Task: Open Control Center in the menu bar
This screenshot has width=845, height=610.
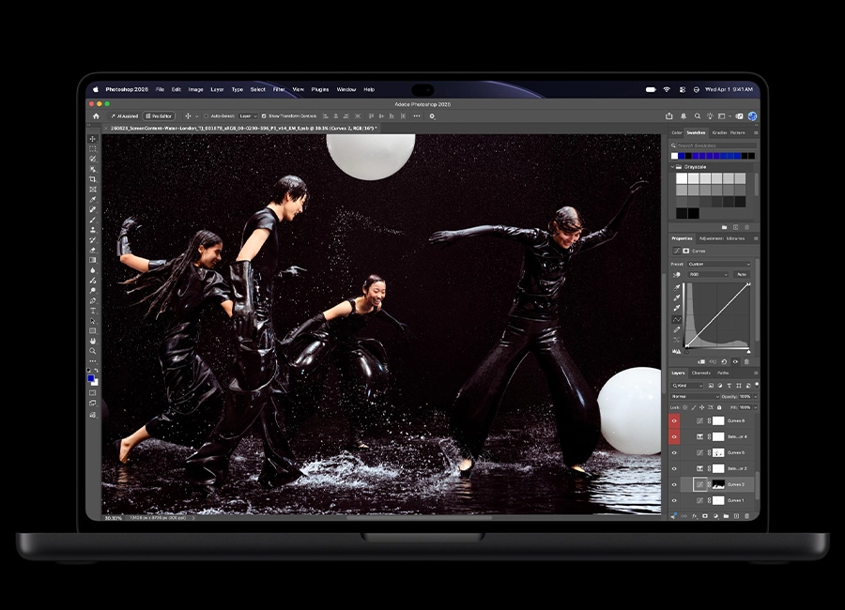Action: pos(683,89)
